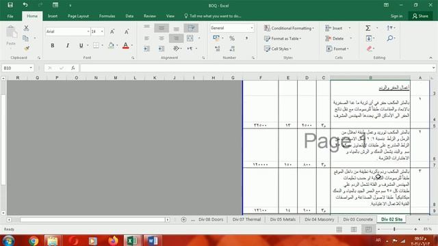438x246 pixels.
Task: Undo the last action
Action: tap(25, 5)
